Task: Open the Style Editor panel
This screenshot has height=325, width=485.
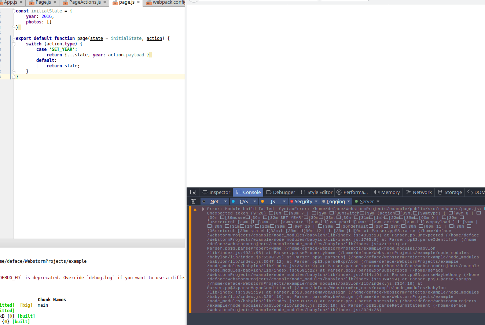Action: (316, 192)
